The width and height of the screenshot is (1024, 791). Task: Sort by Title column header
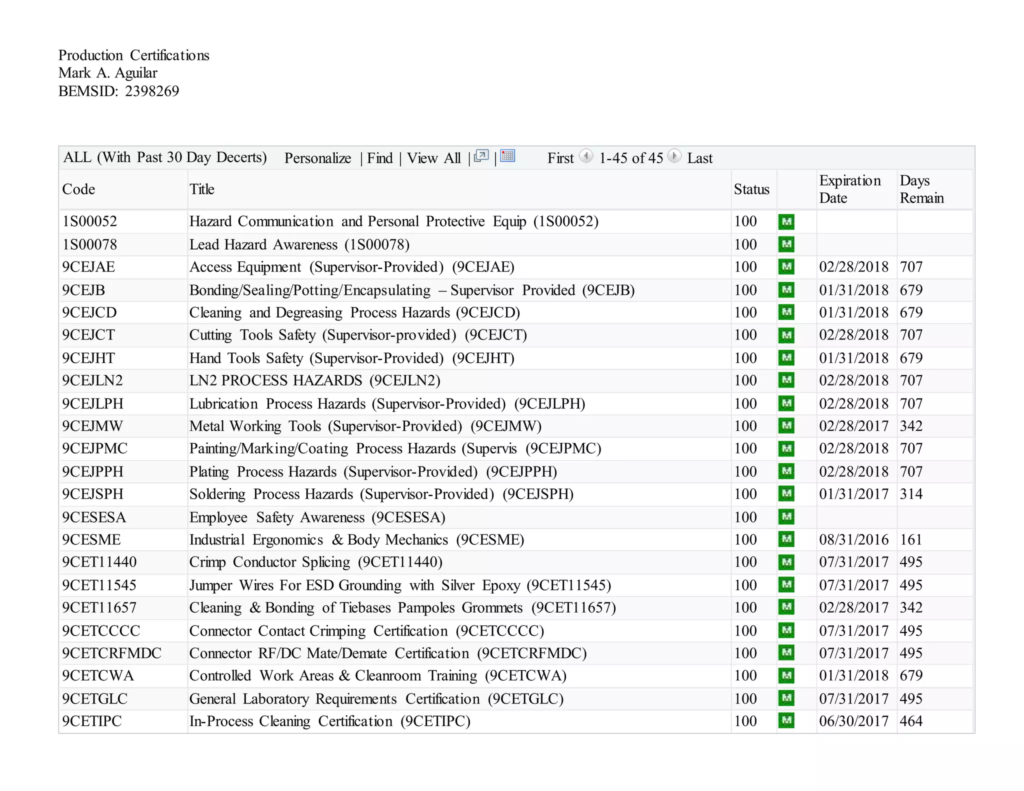click(202, 189)
